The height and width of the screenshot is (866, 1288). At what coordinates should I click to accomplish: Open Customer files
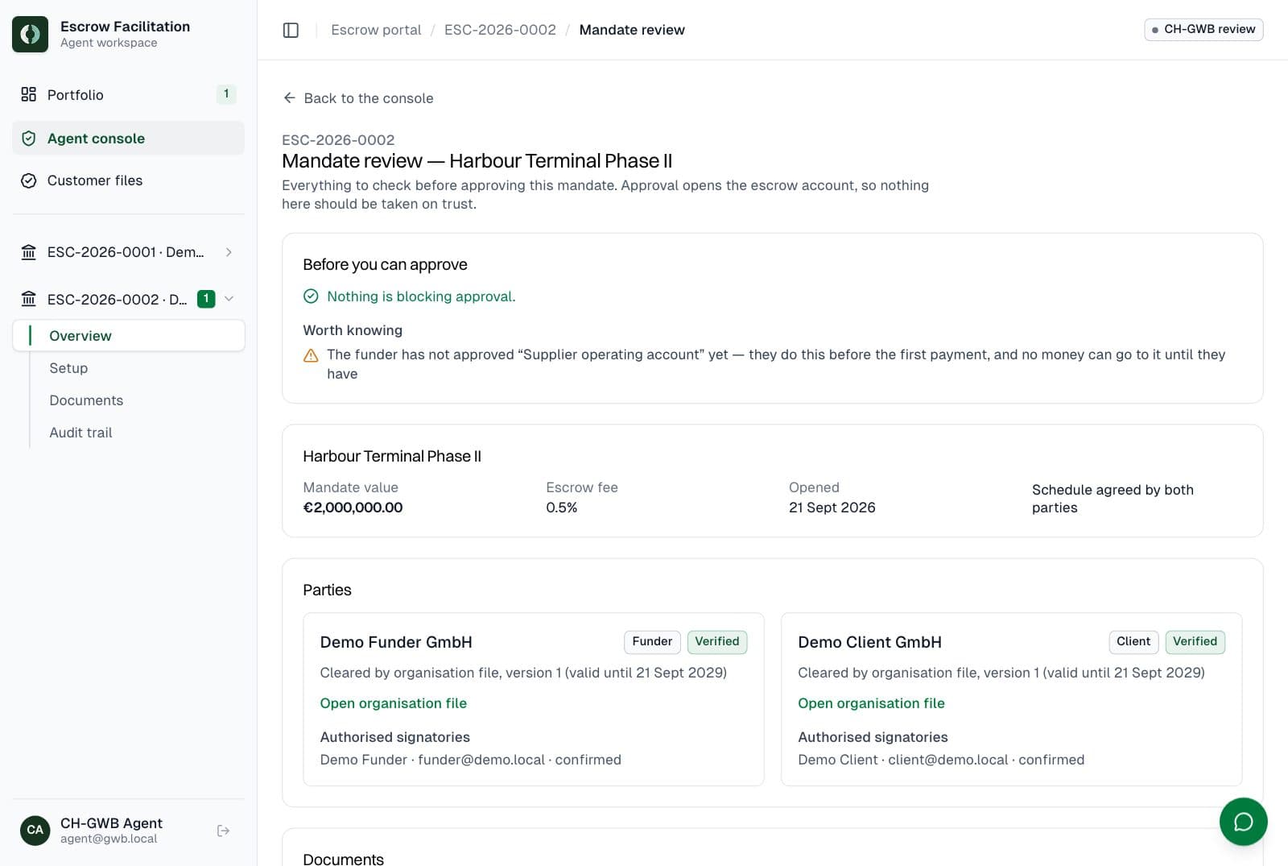point(128,180)
